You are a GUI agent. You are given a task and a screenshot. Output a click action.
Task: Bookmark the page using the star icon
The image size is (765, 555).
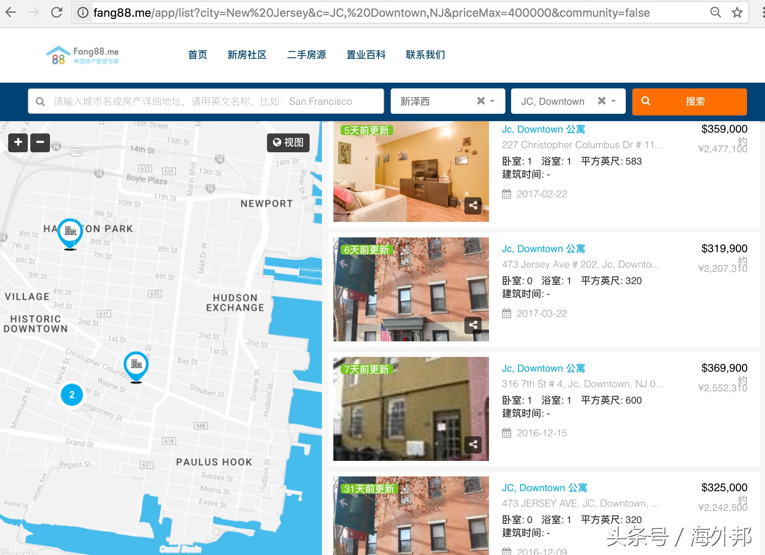737,12
